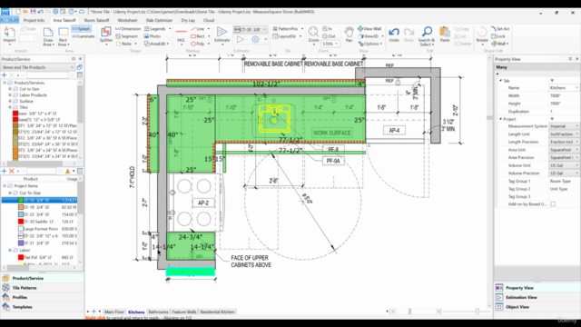Open the Main Floor sheet tab
Image resolution: width=581 pixels, height=327 pixels.
114,312
